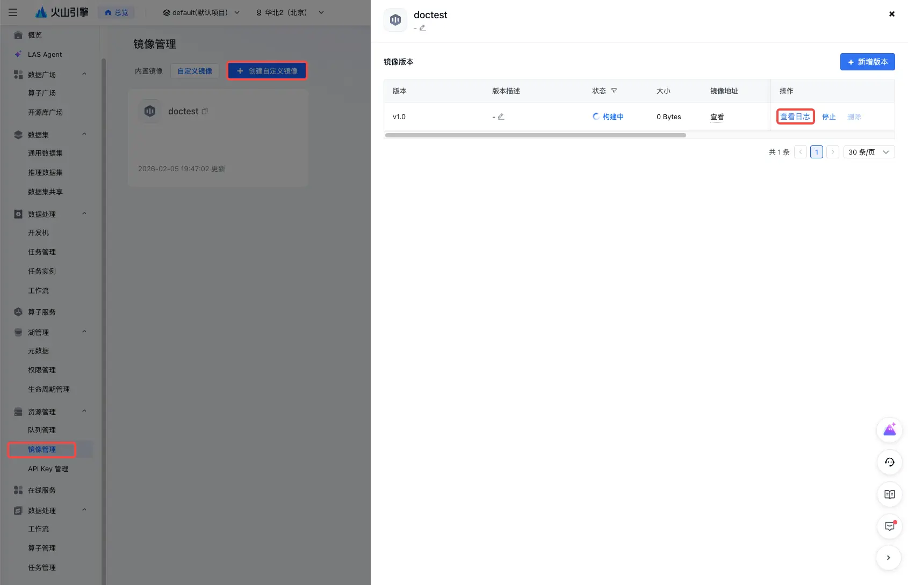Click 查看 under 镜像地址 column
The image size is (908, 585).
pos(717,116)
